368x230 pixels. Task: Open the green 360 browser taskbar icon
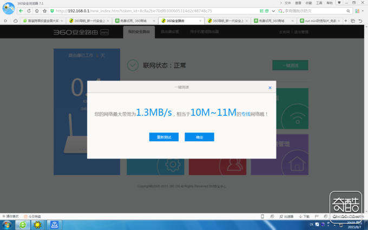(23, 225)
